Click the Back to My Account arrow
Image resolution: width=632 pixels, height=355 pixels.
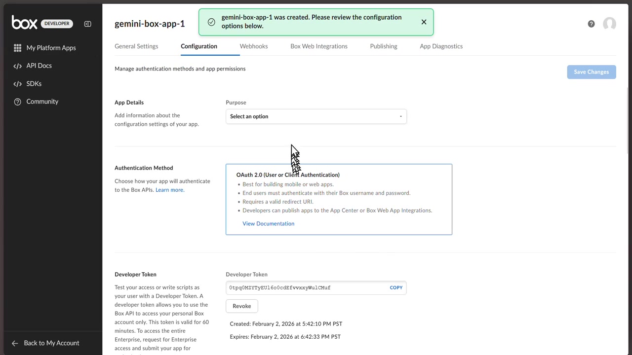click(x=15, y=343)
